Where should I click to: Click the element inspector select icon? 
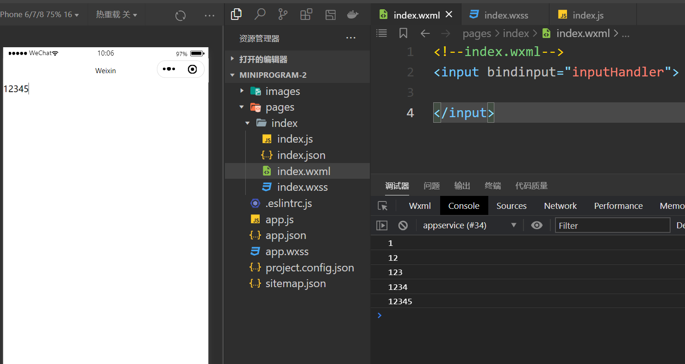382,206
